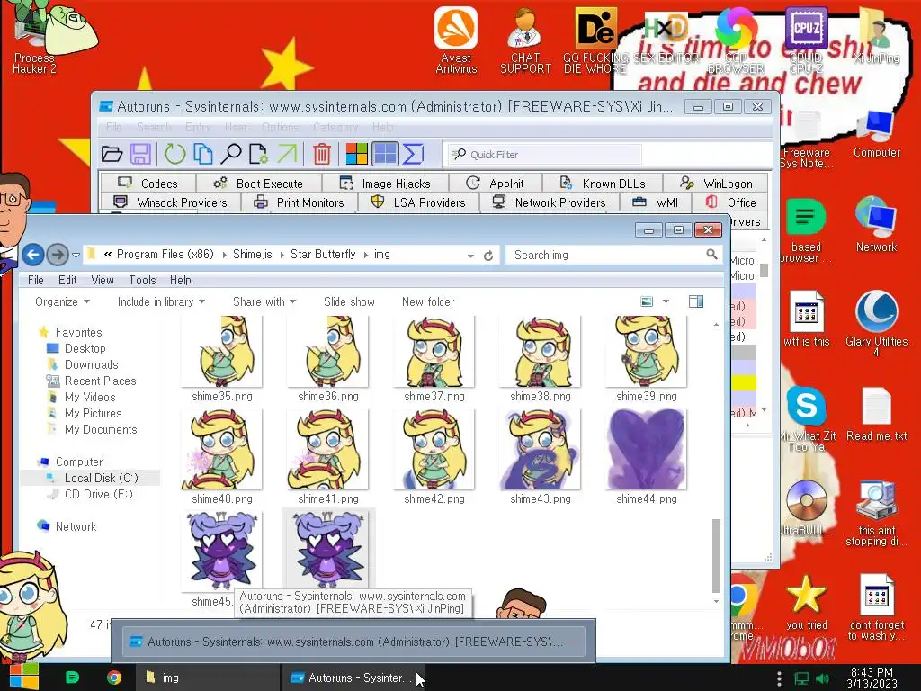Switch to the Image Hijacks tab

pos(385,184)
